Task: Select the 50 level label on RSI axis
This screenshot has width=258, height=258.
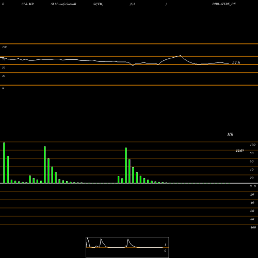Action: point(4,68)
